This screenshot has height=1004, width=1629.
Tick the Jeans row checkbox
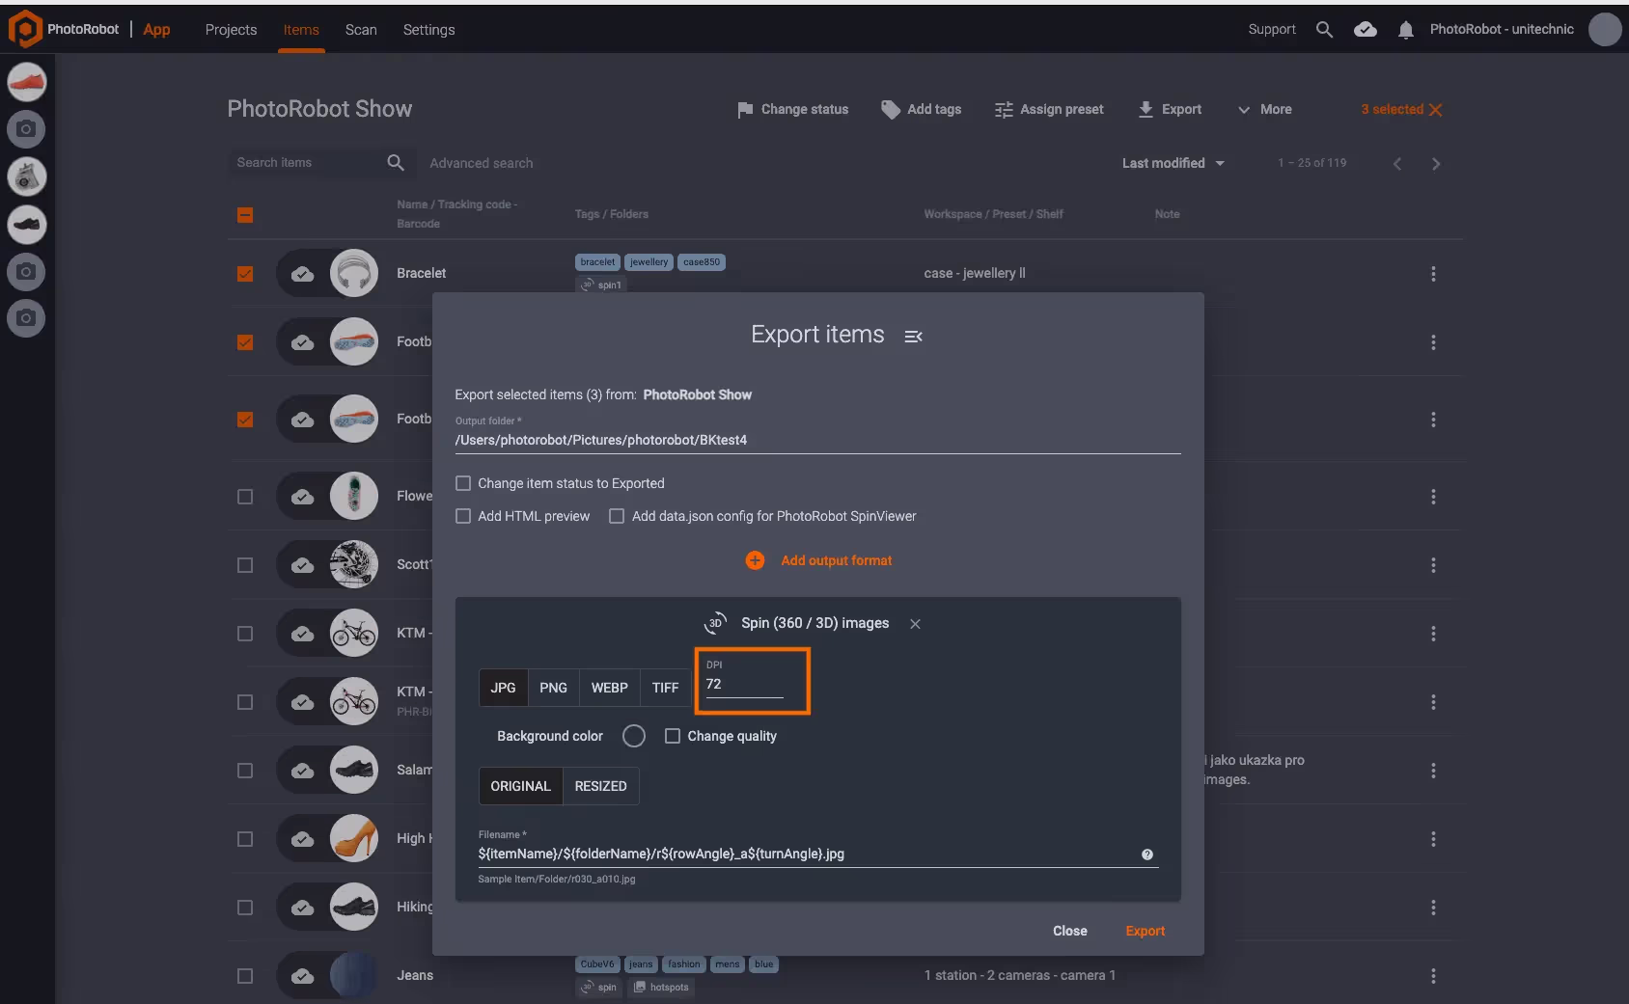coord(245,976)
